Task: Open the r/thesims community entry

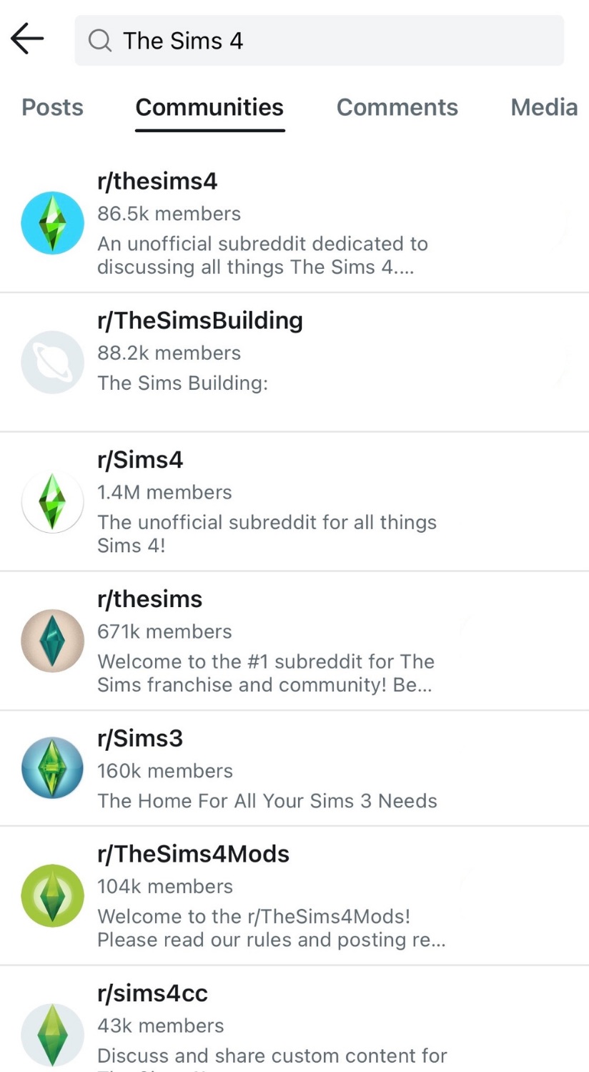Action: tap(149, 599)
